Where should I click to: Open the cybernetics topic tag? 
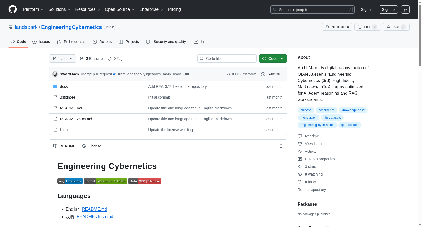point(327,110)
